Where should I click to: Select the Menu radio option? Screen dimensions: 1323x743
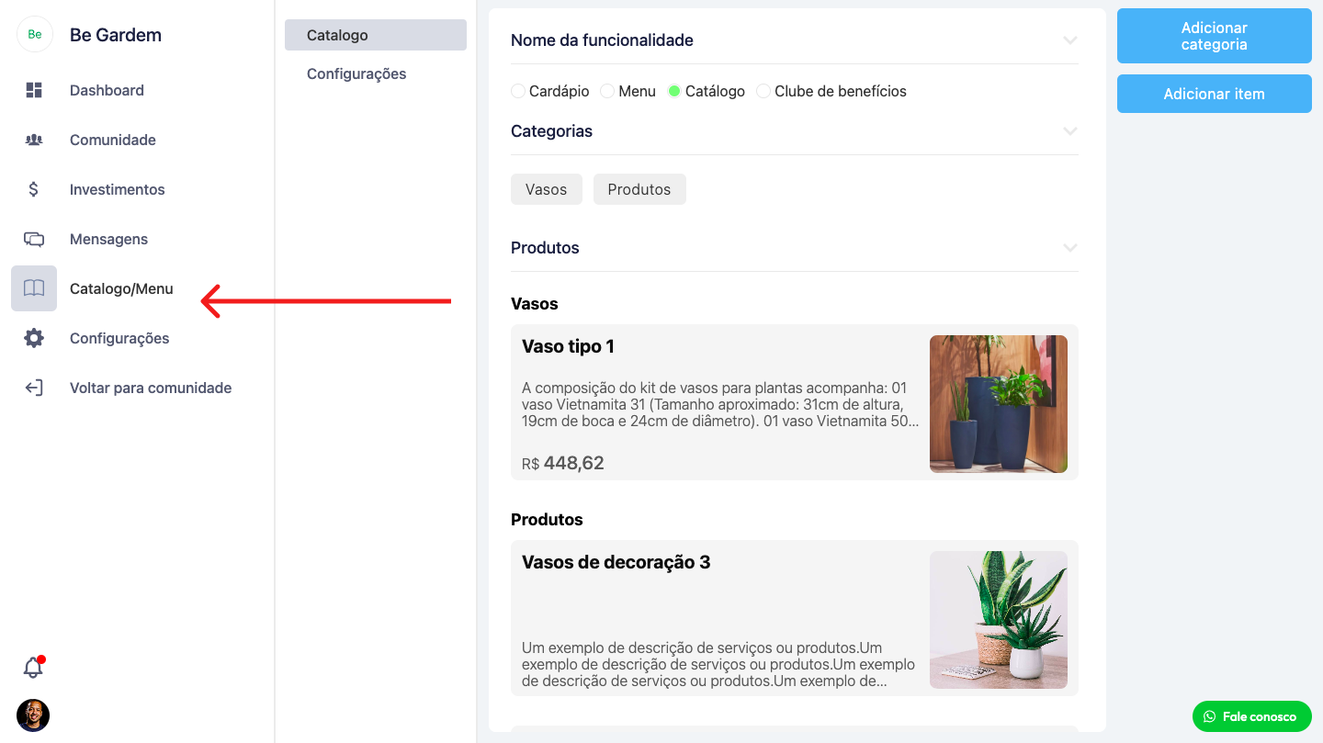[607, 91]
